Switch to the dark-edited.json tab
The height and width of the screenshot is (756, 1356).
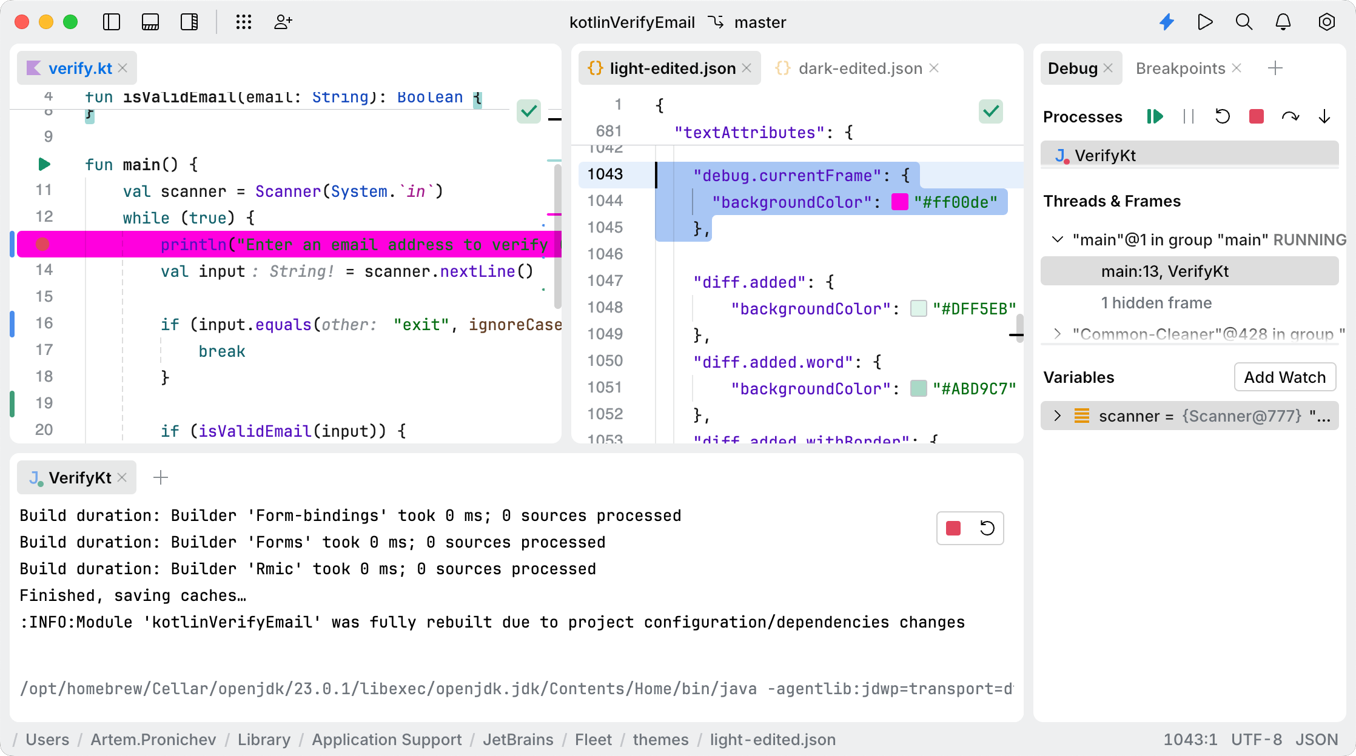pyautogui.click(x=860, y=68)
